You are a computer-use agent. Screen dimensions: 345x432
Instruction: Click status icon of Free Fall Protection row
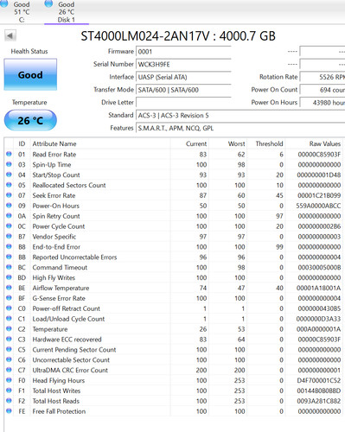click(x=9, y=411)
